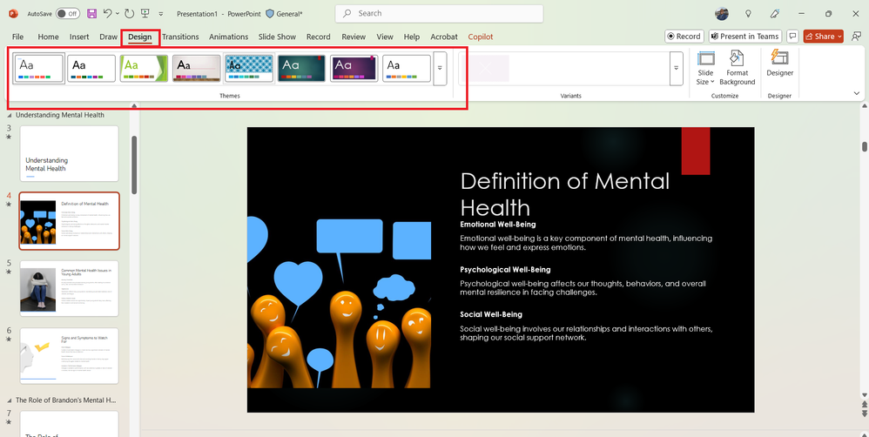Click the animation star under slide number 6
This screenshot has width=869, height=437.
point(9,340)
